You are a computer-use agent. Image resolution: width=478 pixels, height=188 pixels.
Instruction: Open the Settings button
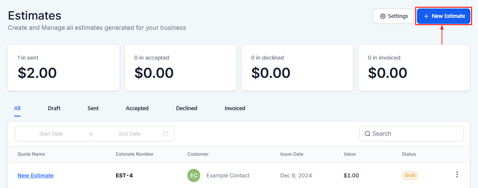coord(393,17)
